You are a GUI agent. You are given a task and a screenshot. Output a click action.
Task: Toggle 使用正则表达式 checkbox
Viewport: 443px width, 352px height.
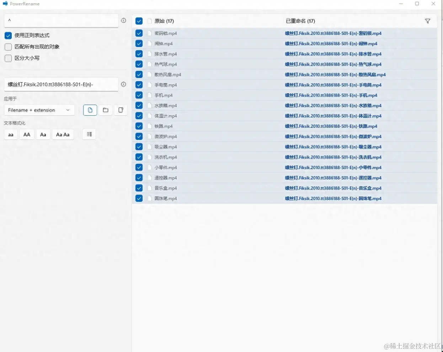pyautogui.click(x=8, y=36)
